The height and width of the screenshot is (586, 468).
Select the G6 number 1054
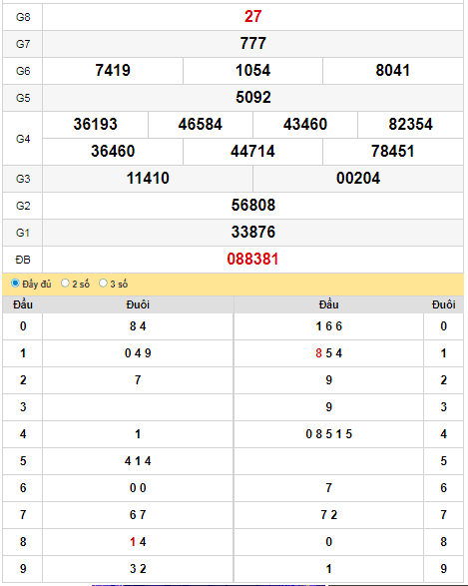252,70
